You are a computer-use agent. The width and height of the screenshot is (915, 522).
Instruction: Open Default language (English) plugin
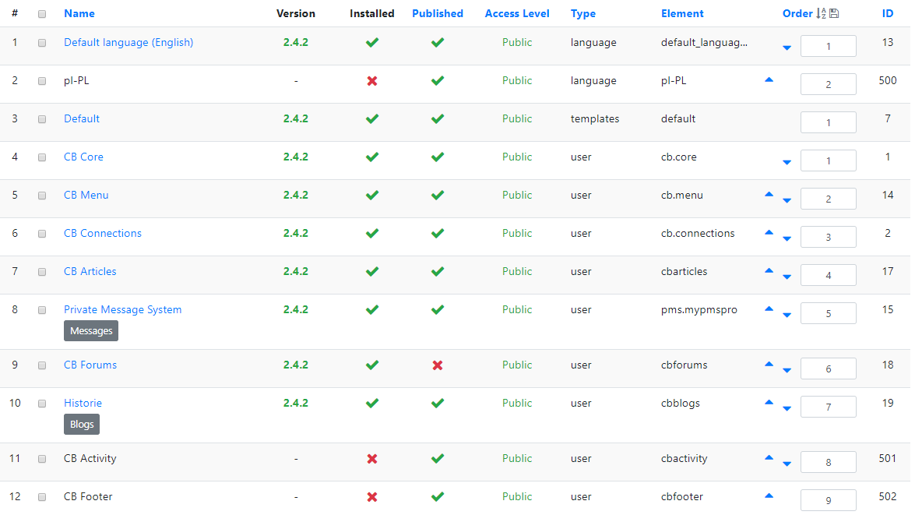[128, 43]
